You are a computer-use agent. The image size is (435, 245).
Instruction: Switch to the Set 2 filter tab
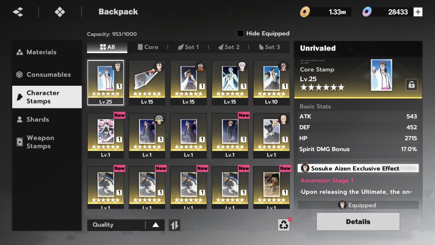[228, 47]
